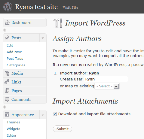Click the WordPress logo icon

8,7
